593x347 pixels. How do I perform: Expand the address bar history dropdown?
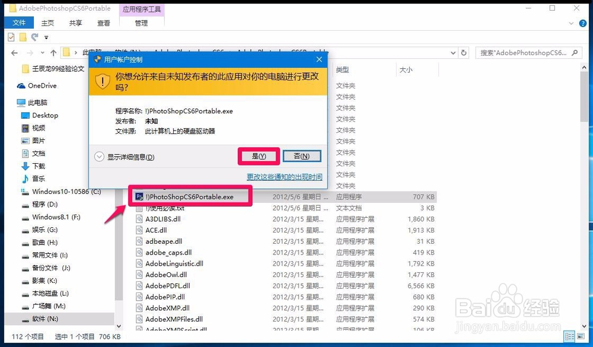click(x=452, y=53)
